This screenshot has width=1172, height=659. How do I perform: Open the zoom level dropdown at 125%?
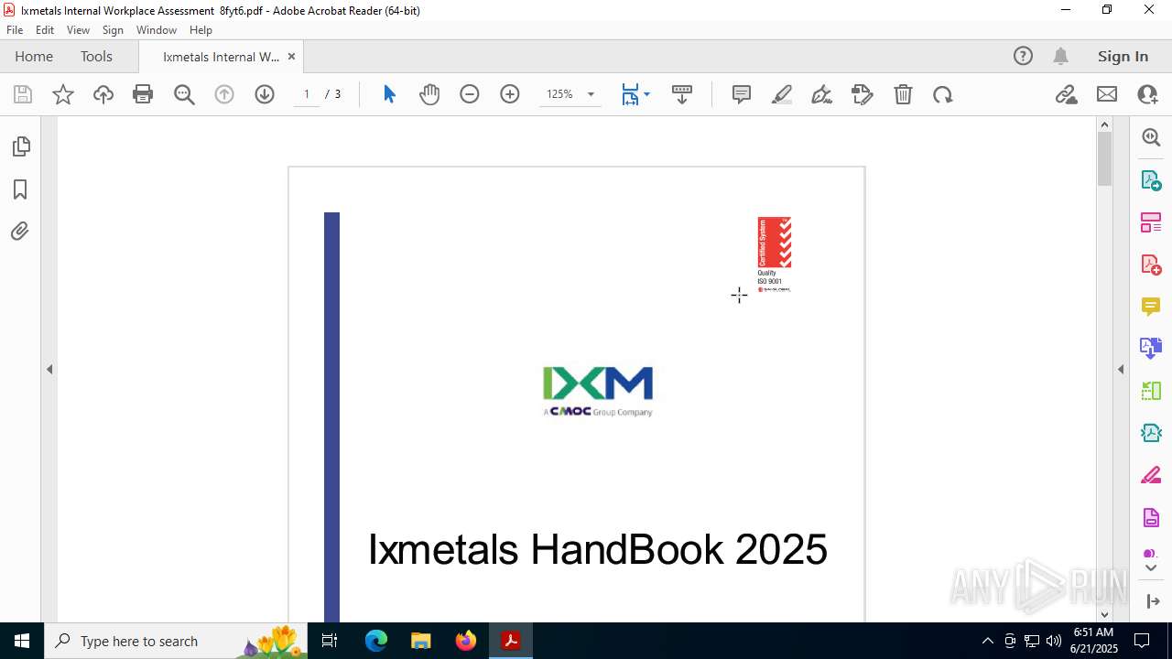click(x=591, y=94)
